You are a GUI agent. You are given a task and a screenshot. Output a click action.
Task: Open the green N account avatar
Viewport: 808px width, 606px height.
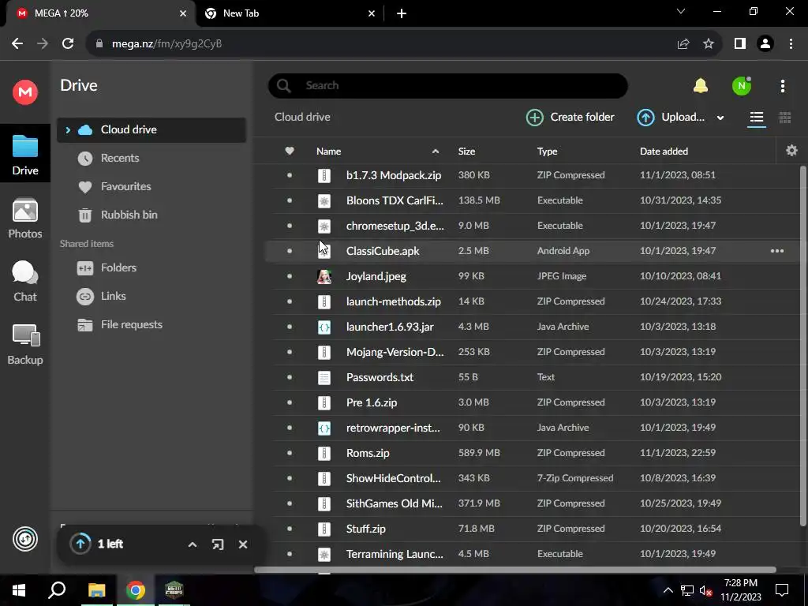(742, 85)
